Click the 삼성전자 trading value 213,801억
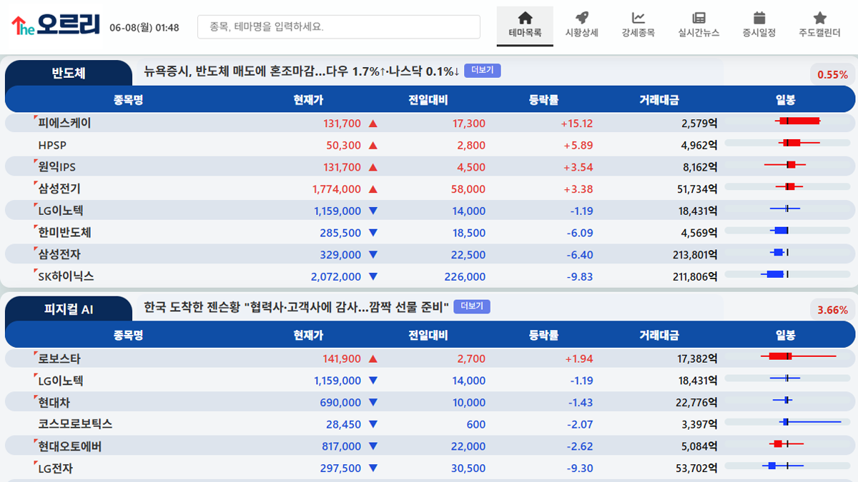The width and height of the screenshot is (858, 482). tap(695, 255)
